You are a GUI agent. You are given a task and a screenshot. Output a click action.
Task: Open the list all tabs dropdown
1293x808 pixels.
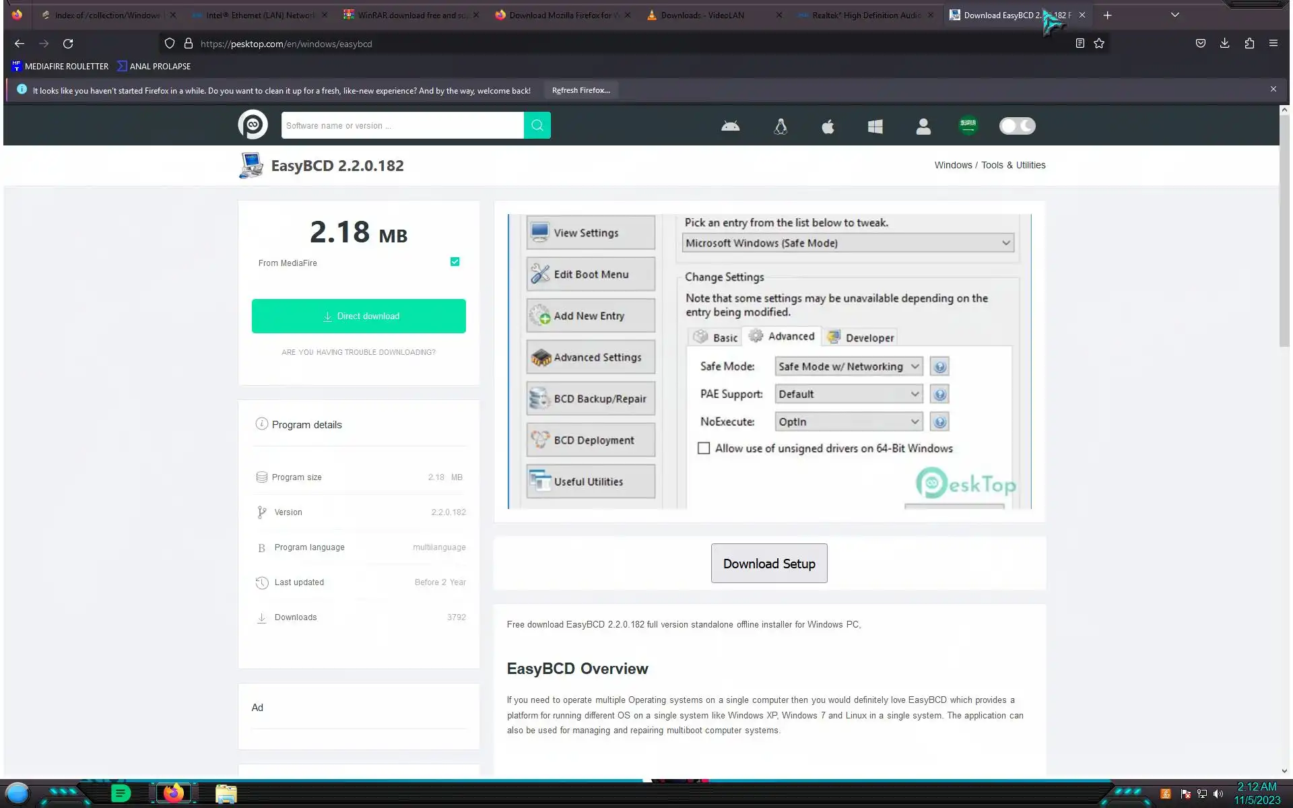[1174, 15]
